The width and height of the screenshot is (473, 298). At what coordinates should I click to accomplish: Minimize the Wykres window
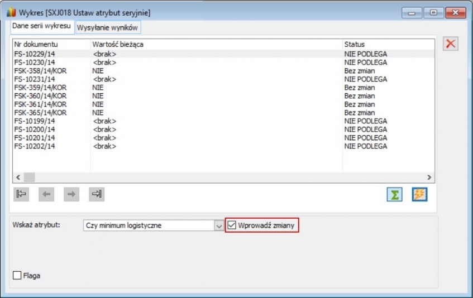(x=412, y=13)
